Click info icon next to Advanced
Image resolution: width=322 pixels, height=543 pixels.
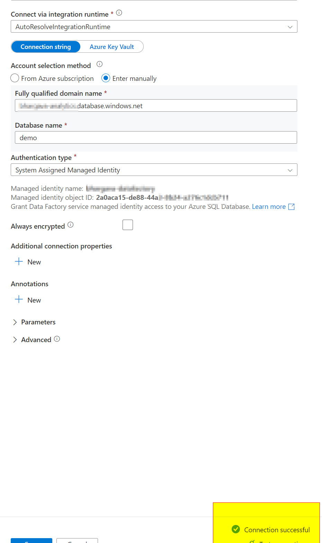[x=57, y=339]
